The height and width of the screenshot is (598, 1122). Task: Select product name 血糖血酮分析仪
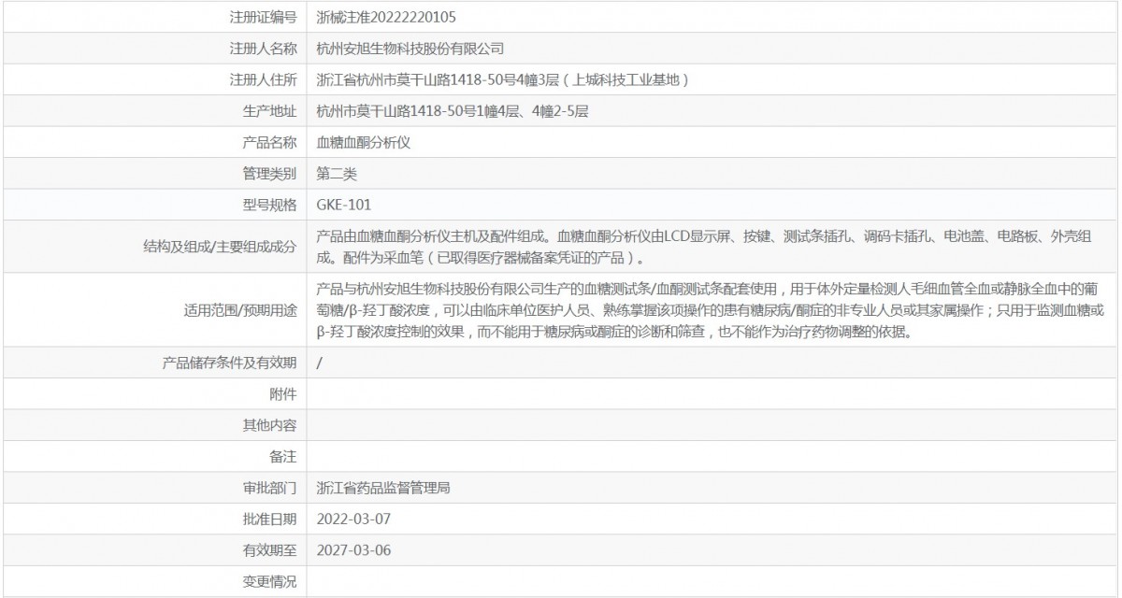point(365,142)
